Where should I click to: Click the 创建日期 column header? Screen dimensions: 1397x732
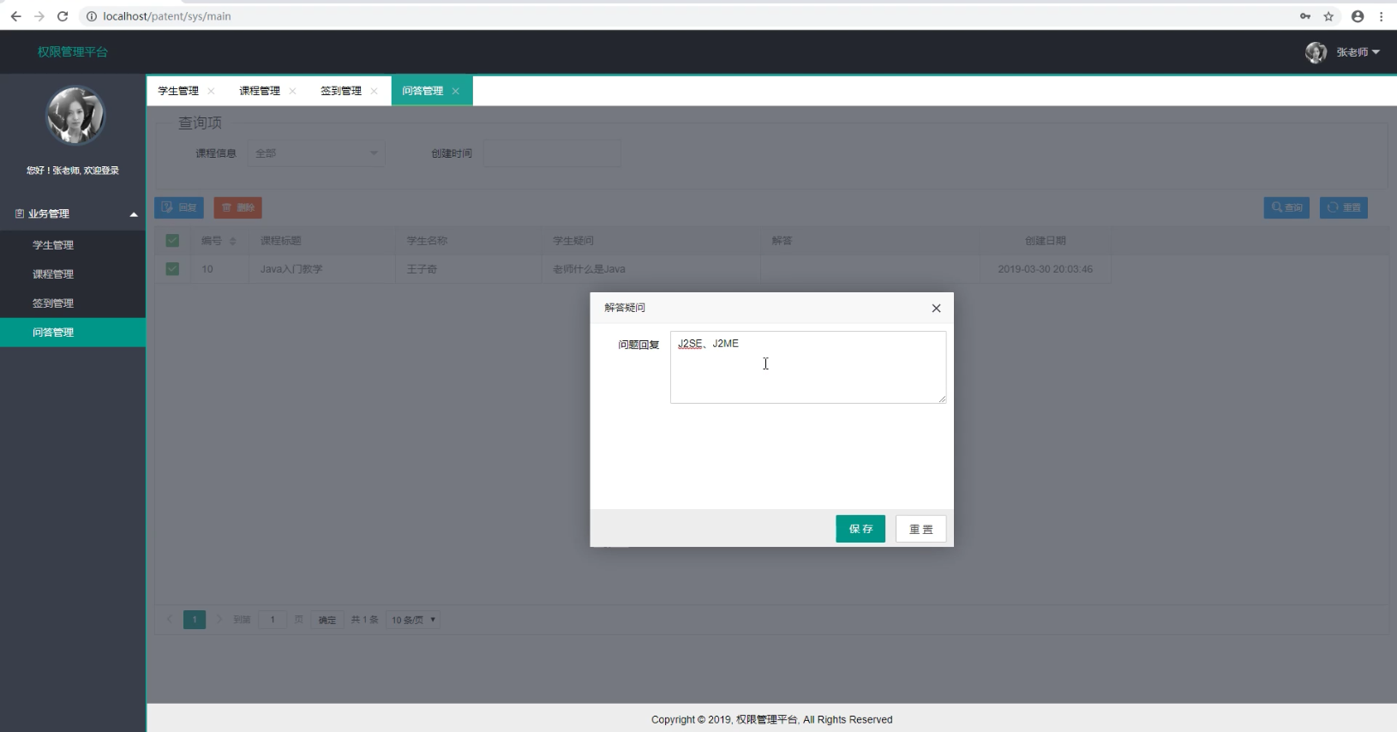(x=1046, y=241)
